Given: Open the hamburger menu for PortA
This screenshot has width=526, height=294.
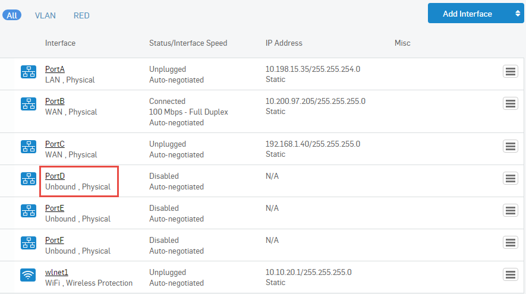Looking at the screenshot, I should [x=510, y=72].
